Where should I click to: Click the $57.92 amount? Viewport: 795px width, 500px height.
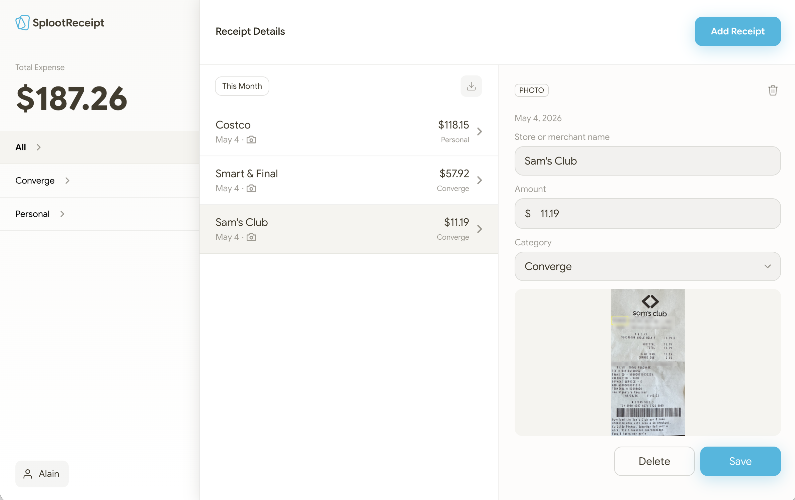[x=454, y=174]
